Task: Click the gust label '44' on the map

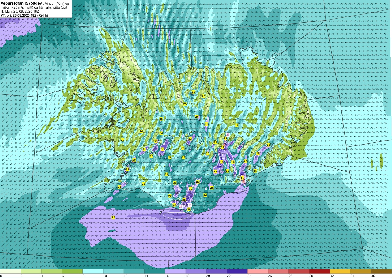Action: (x=242, y=178)
